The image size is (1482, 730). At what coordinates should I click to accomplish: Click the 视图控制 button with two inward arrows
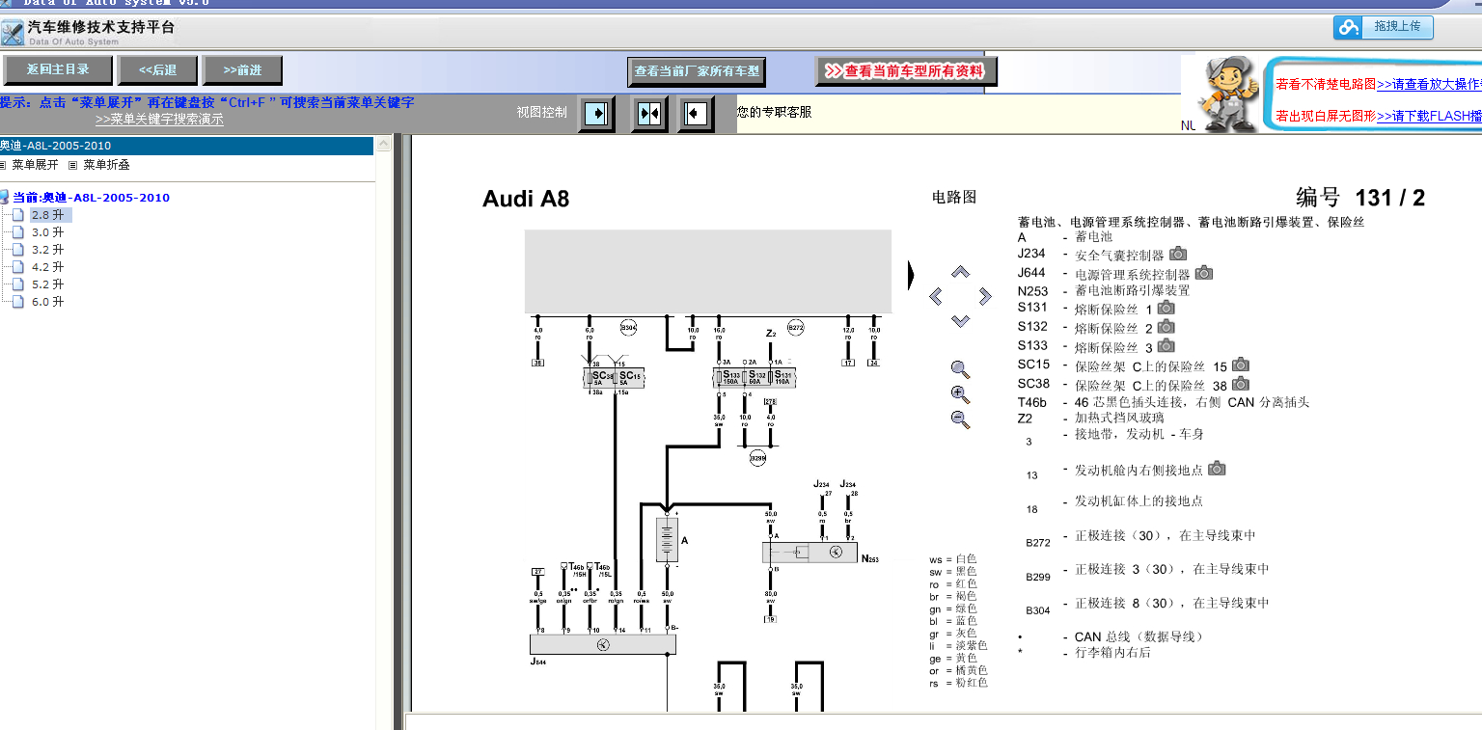[x=649, y=114]
